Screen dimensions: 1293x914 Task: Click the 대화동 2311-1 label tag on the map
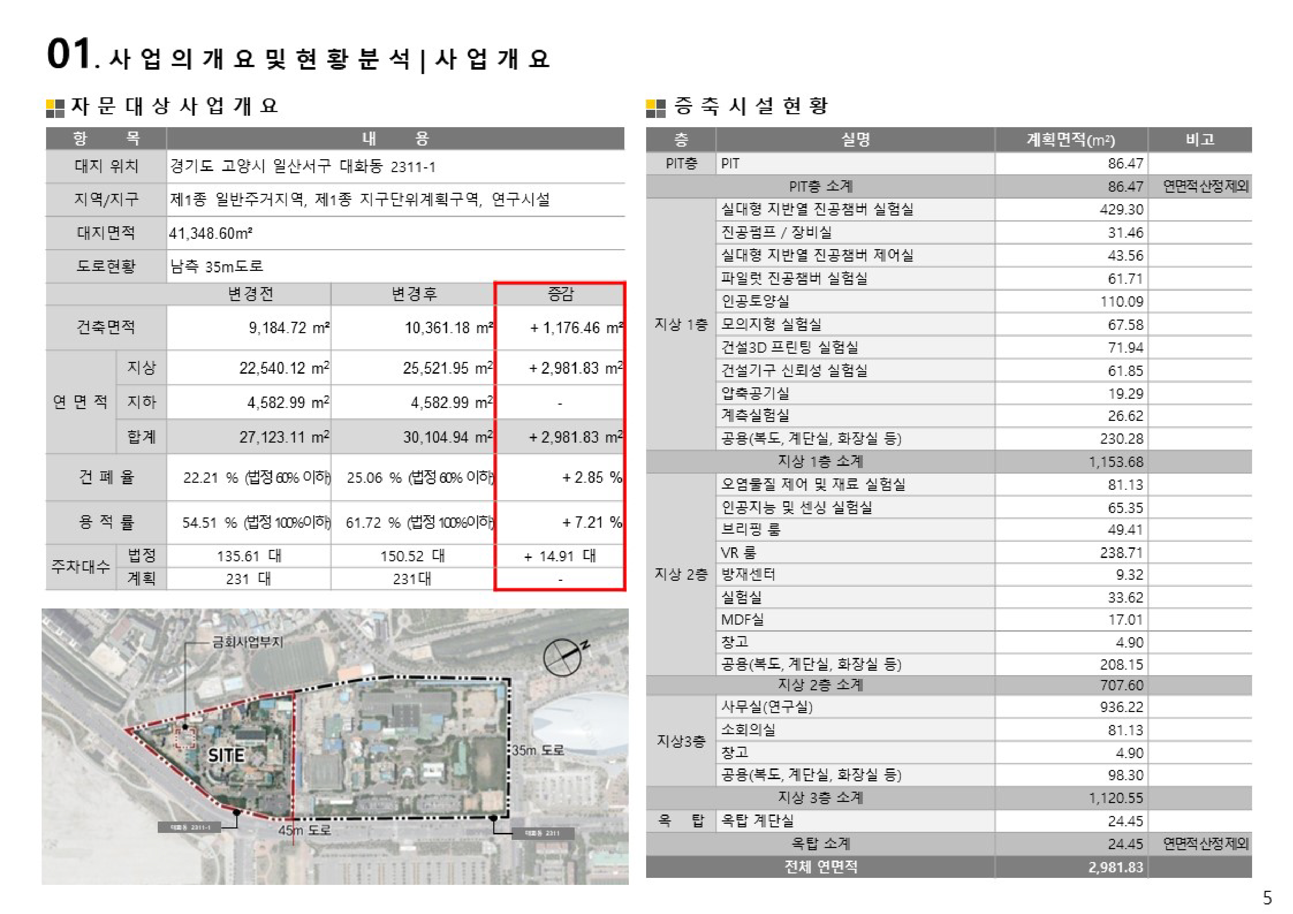(190, 827)
